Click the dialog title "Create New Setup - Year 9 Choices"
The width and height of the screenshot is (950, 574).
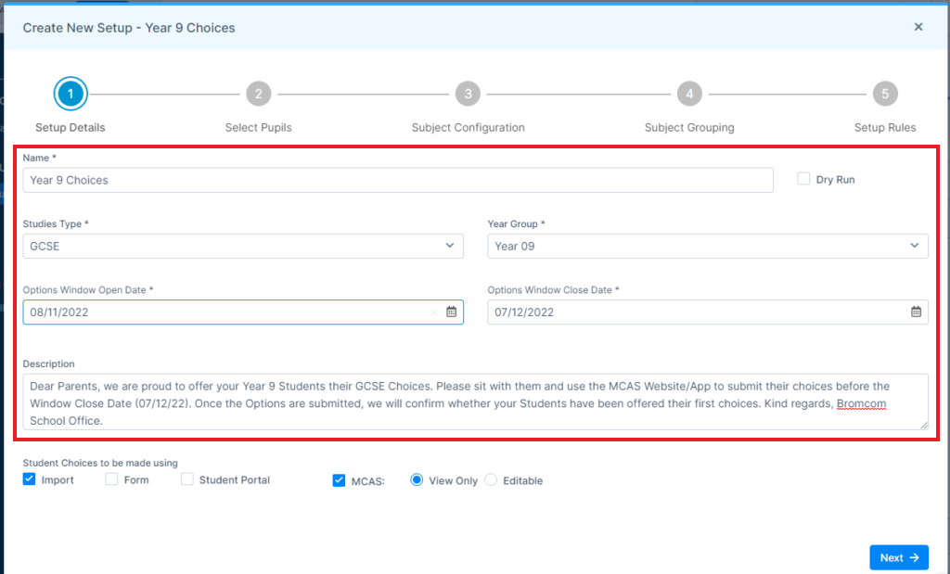pos(129,28)
